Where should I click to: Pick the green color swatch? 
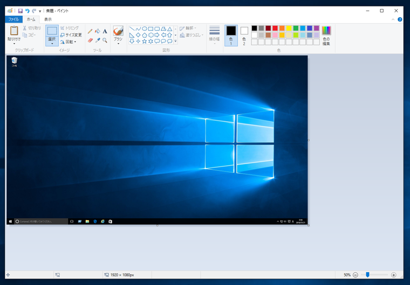point(296,28)
